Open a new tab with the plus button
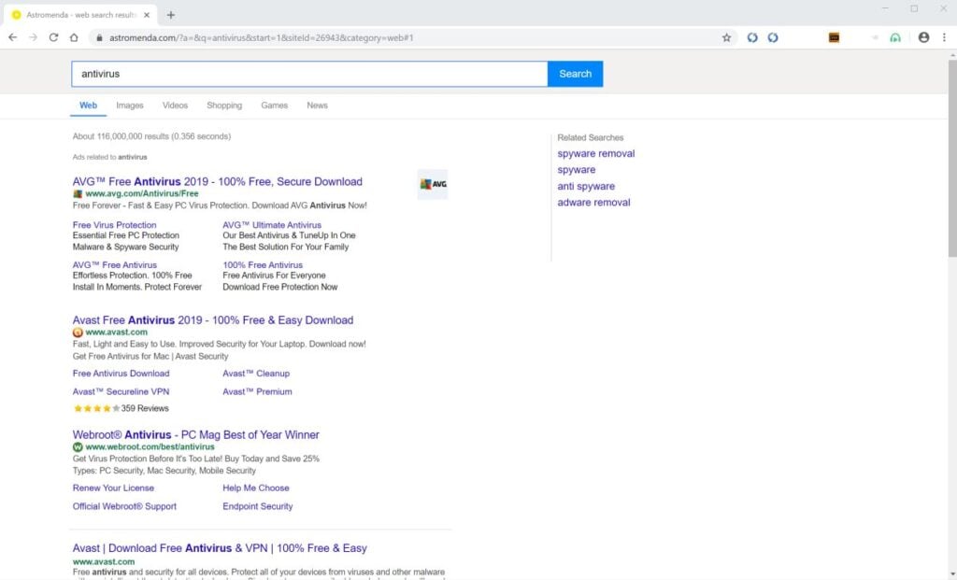The width and height of the screenshot is (957, 580). coord(171,15)
